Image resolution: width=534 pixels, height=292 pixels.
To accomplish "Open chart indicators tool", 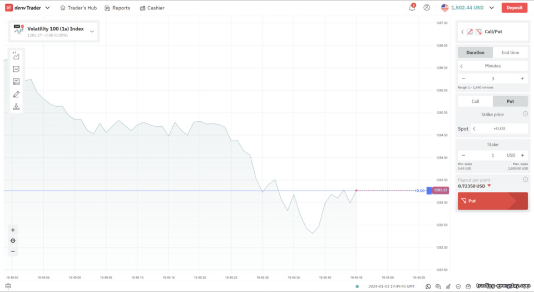I will (16, 69).
